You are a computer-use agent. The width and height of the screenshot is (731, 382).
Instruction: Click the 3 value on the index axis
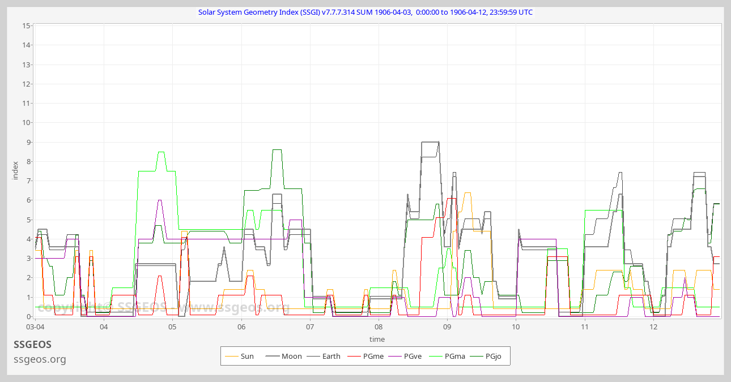point(28,258)
